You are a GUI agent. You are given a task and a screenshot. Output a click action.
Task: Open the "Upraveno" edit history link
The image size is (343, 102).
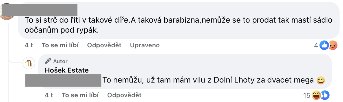coord(145,45)
